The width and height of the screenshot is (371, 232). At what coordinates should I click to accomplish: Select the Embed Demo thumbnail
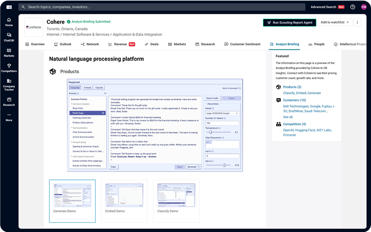(124, 198)
